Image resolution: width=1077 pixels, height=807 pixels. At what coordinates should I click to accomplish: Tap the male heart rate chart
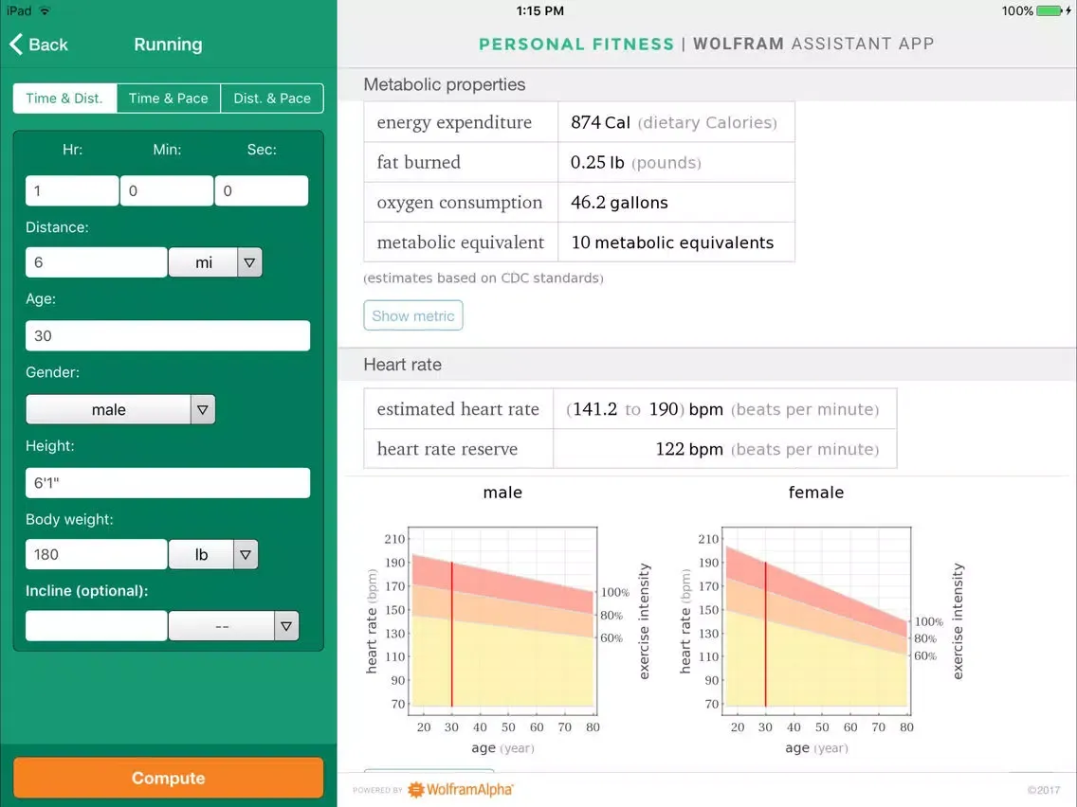pyautogui.click(x=502, y=621)
